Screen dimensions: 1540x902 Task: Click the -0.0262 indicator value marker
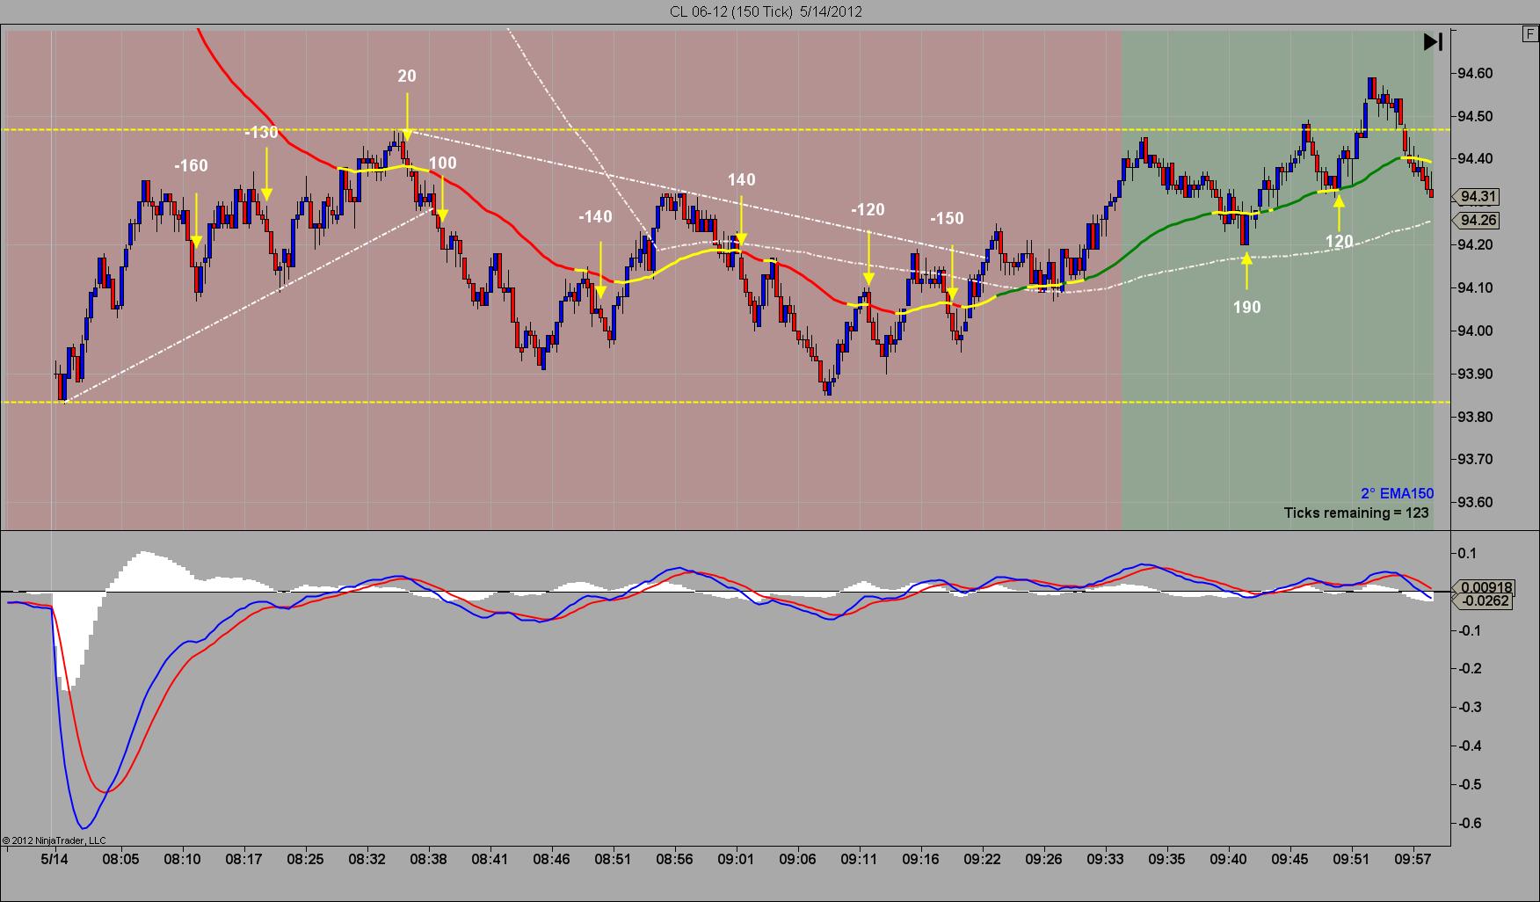click(1481, 601)
